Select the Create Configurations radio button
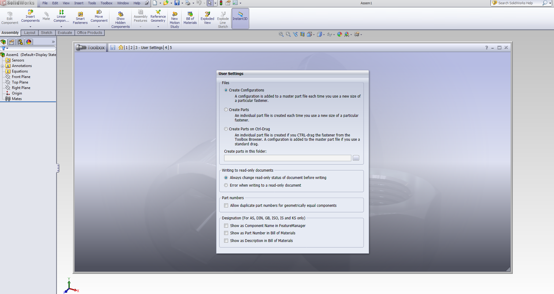554x294 pixels. (226, 90)
